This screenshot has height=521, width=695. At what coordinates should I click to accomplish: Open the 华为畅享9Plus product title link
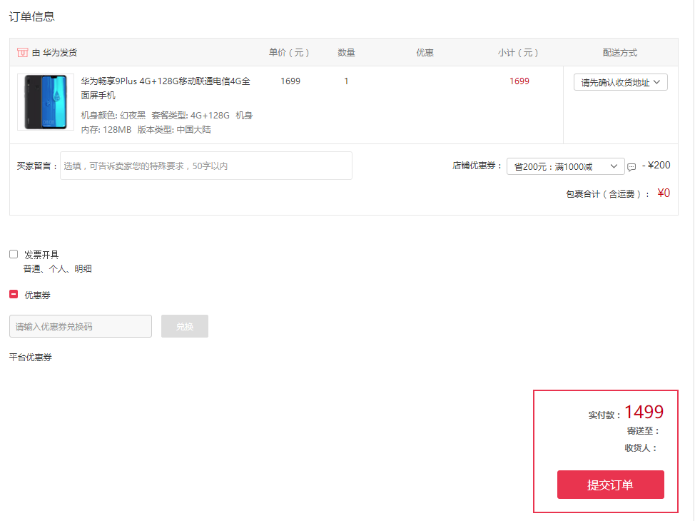166,88
